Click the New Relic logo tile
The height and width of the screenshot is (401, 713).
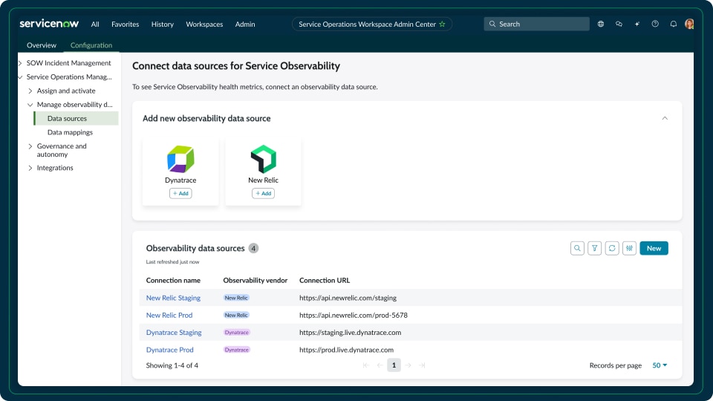point(263,159)
